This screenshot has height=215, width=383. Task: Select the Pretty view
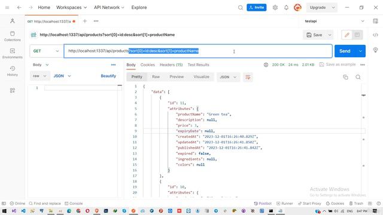tap(137, 77)
